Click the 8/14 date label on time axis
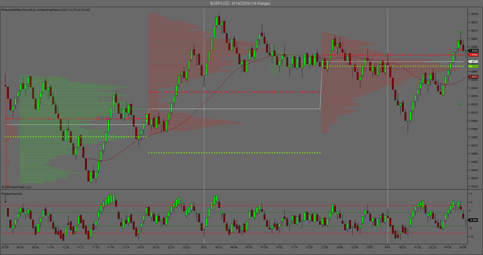Viewport: 483px width, 255px height. click(x=387, y=247)
